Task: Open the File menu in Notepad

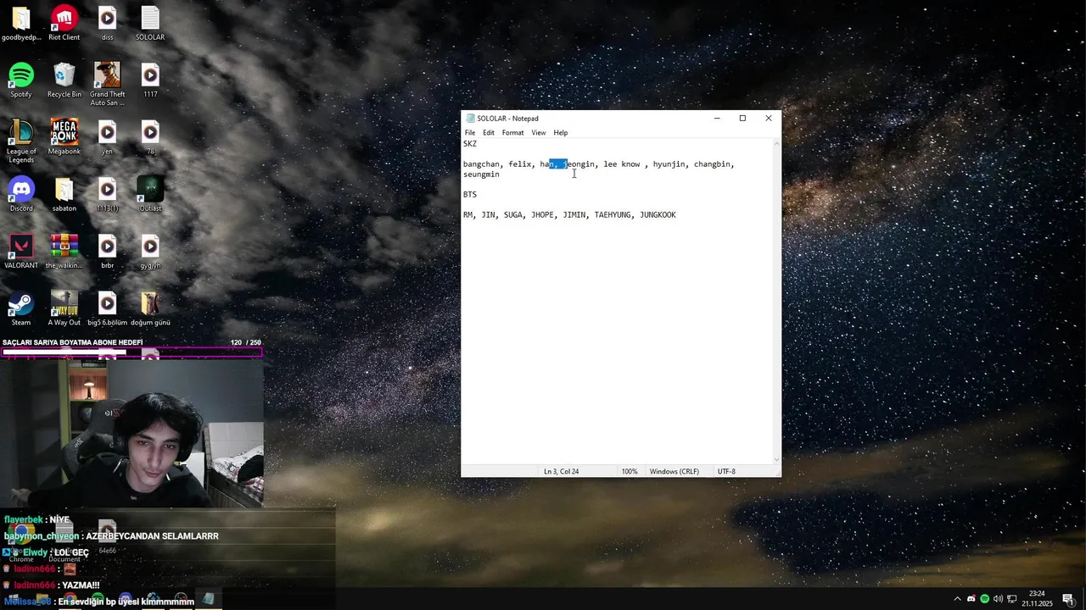Action: coord(470,133)
